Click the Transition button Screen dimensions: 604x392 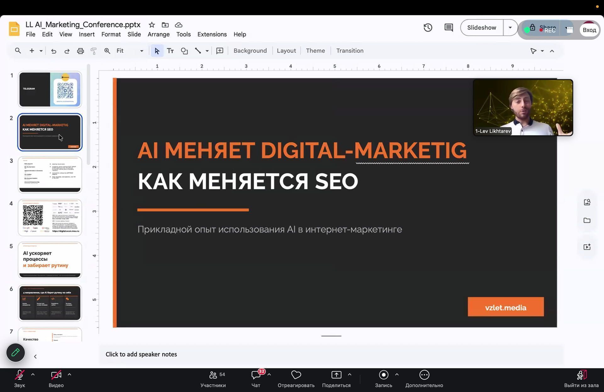(x=350, y=51)
